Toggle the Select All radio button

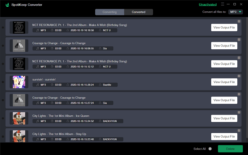[x=210, y=149]
